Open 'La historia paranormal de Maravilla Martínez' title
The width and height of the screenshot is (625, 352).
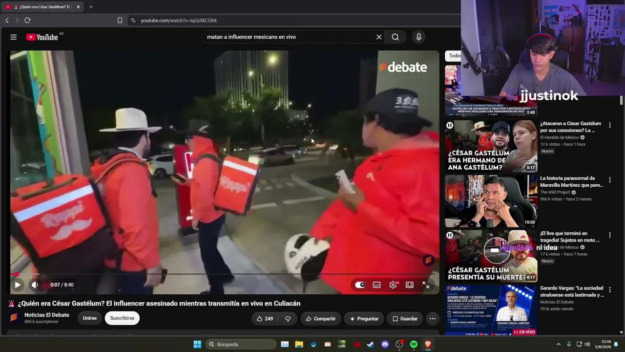[x=572, y=182]
